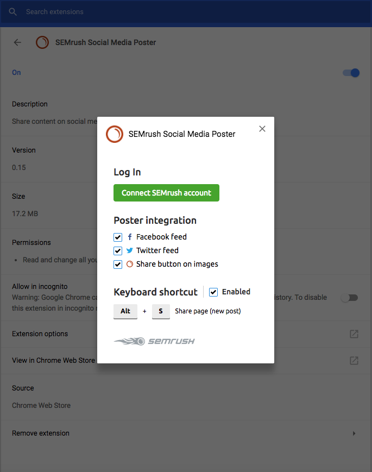Click the SEMrush footer logo

[154, 341]
